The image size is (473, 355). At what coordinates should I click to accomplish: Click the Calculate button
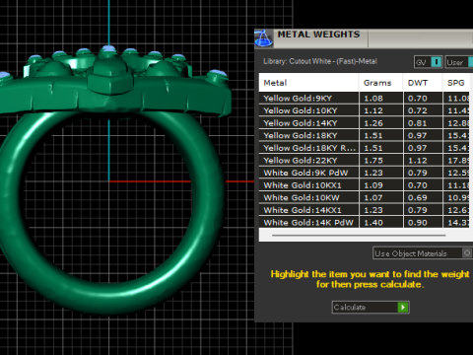[x=371, y=308]
